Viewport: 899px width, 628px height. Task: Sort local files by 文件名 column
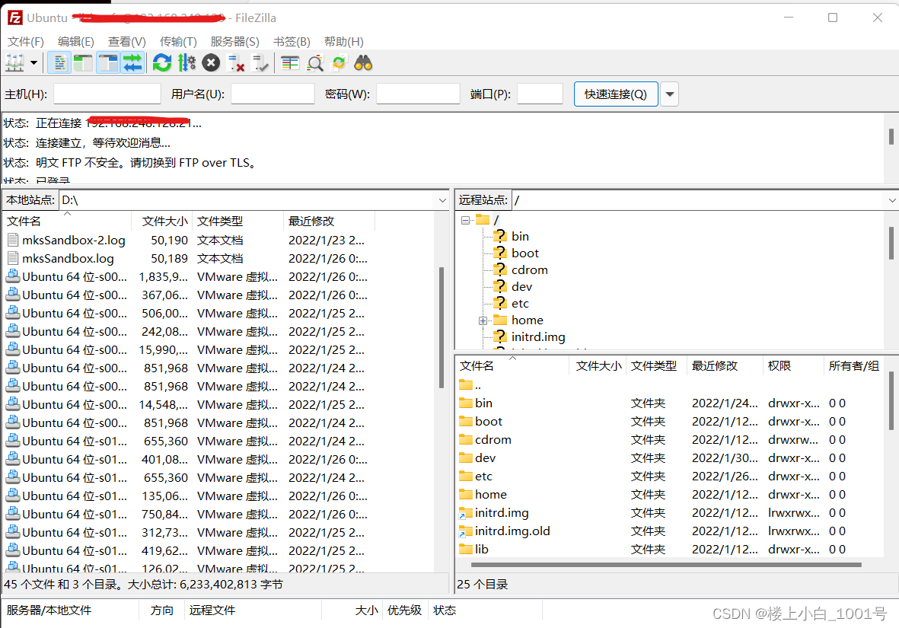point(68,222)
